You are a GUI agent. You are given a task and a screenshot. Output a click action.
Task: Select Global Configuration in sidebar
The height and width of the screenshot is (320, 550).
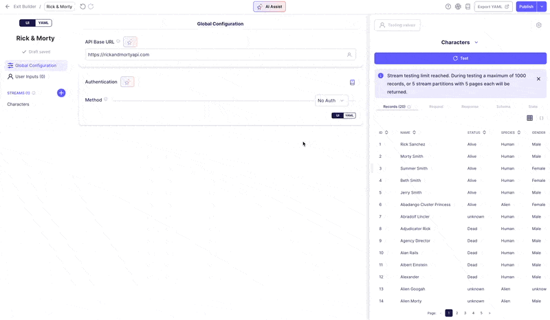[36, 65]
